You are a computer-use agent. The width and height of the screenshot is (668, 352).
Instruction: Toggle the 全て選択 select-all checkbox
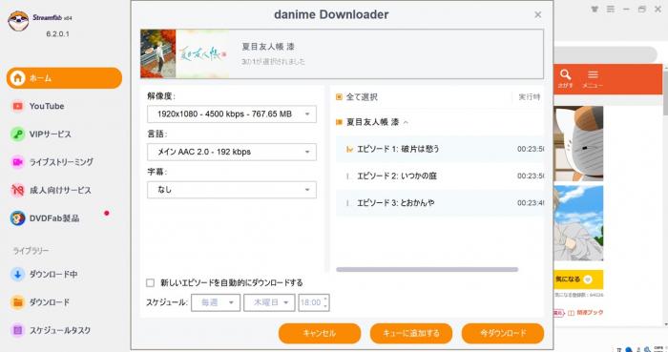pyautogui.click(x=339, y=97)
